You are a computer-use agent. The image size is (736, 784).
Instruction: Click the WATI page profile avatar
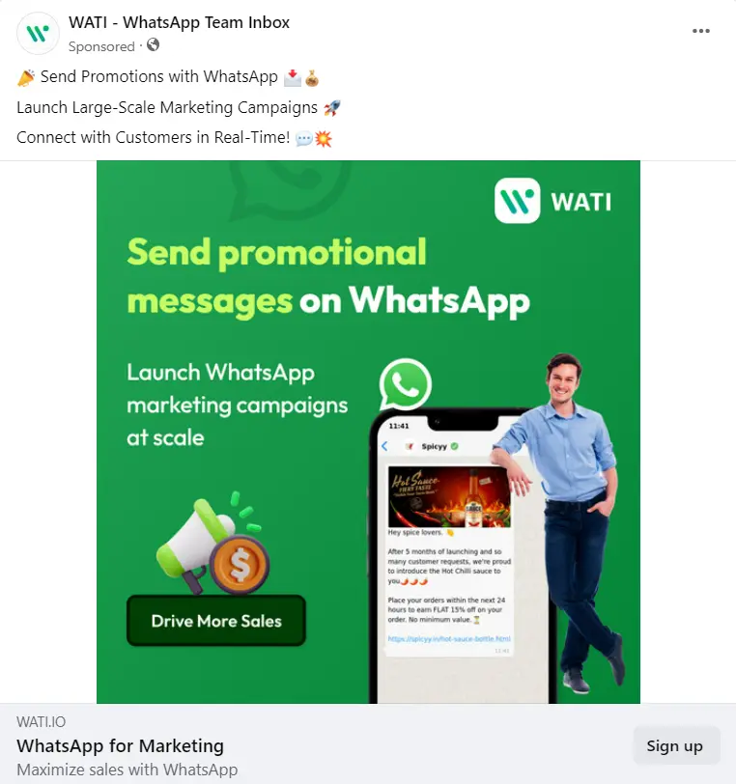coord(38,34)
